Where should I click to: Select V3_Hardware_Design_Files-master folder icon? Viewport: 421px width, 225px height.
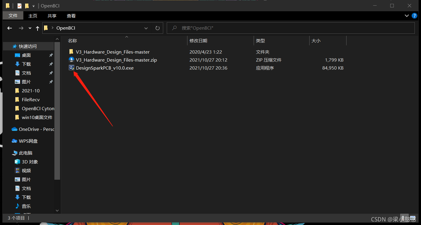71,52
